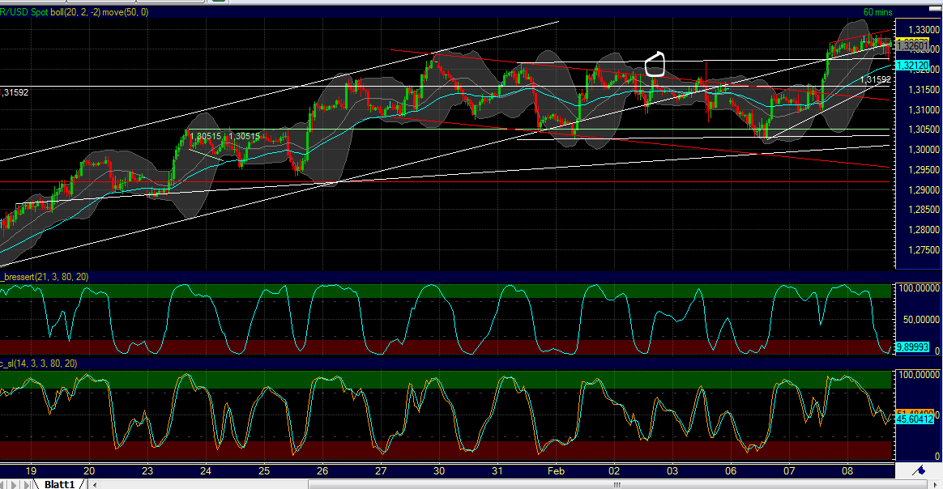The image size is (943, 489).
Task: Select the blue pointer icon in bottom-right corner
Action: click(920, 471)
